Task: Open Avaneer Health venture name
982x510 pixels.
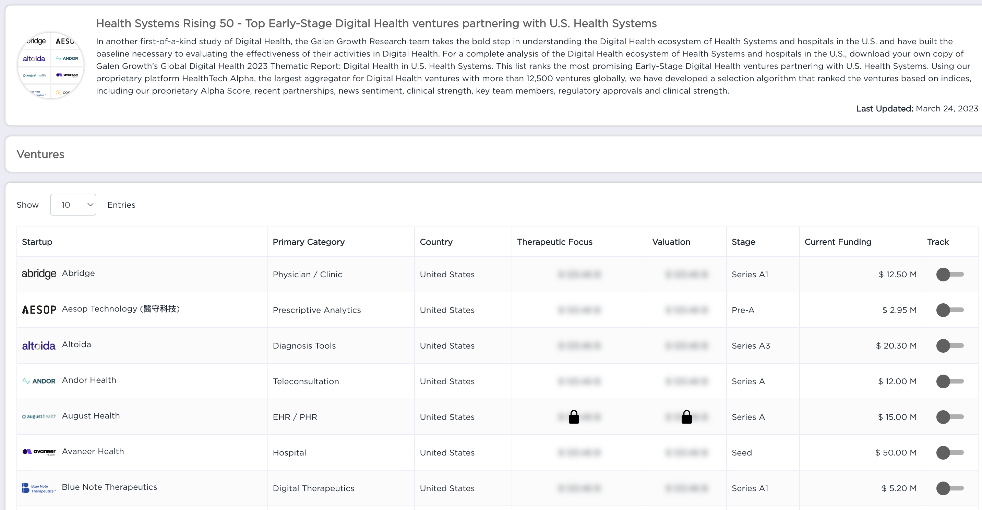Action: pyautogui.click(x=93, y=451)
